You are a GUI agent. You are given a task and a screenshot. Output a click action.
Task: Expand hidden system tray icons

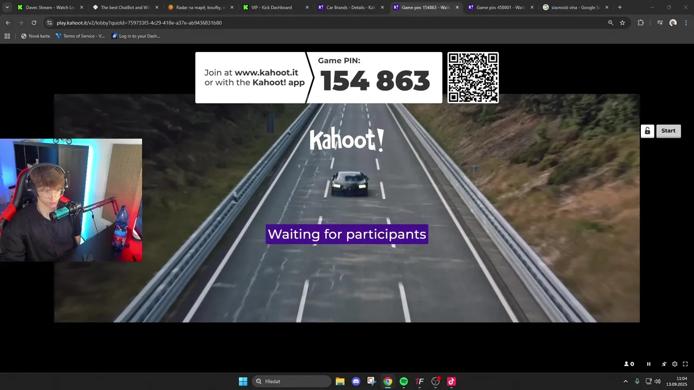pyautogui.click(x=625, y=381)
